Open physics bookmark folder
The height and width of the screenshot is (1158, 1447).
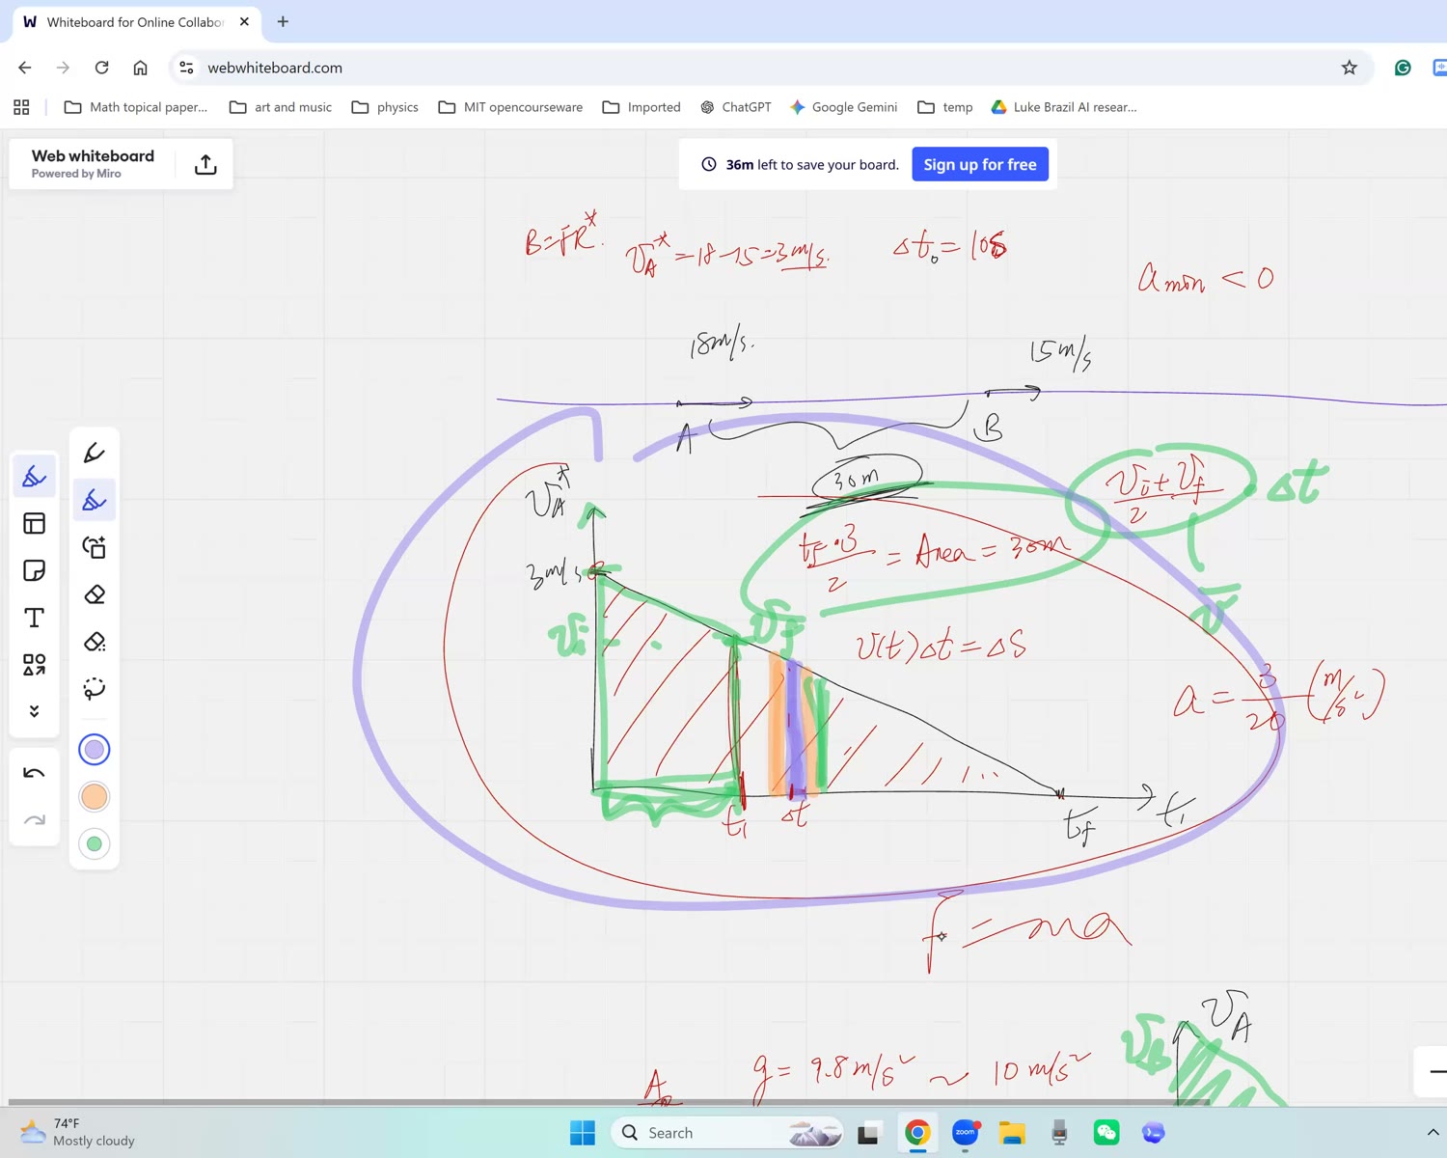coord(385,107)
